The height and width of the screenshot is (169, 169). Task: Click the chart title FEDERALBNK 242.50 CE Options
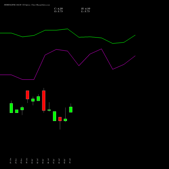coord(27,5)
